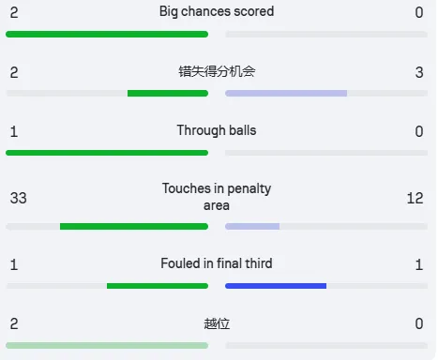Viewport: 438px width, 360px height.
Task: Click the Touches in penalty area label
Action: [217, 197]
